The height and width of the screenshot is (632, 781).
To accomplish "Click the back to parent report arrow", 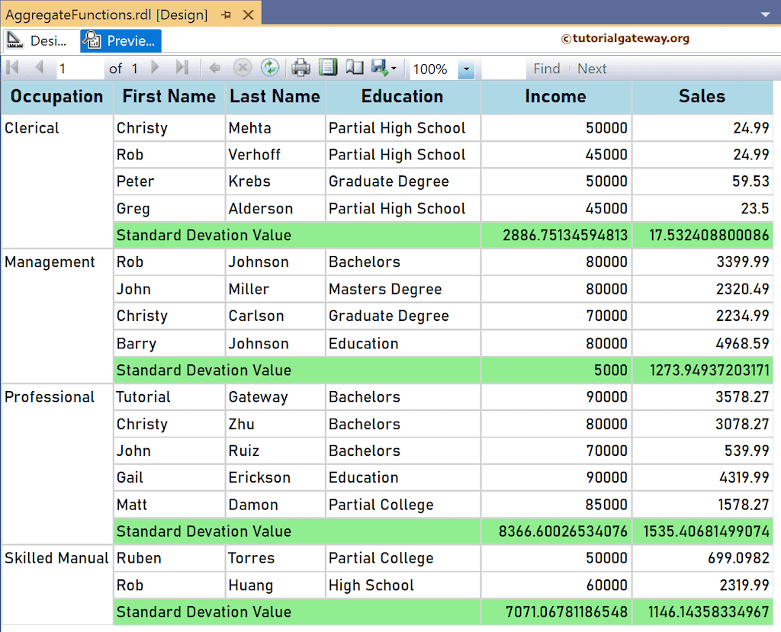I will pos(216,68).
